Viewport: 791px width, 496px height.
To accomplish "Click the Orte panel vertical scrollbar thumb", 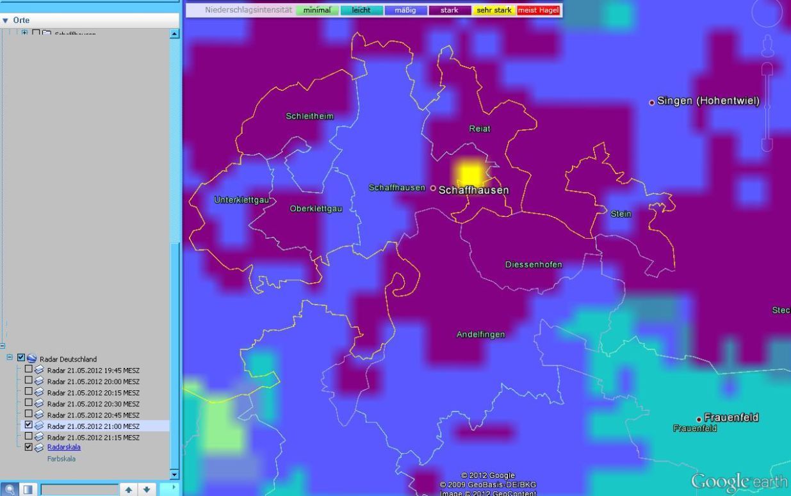I will [175, 355].
